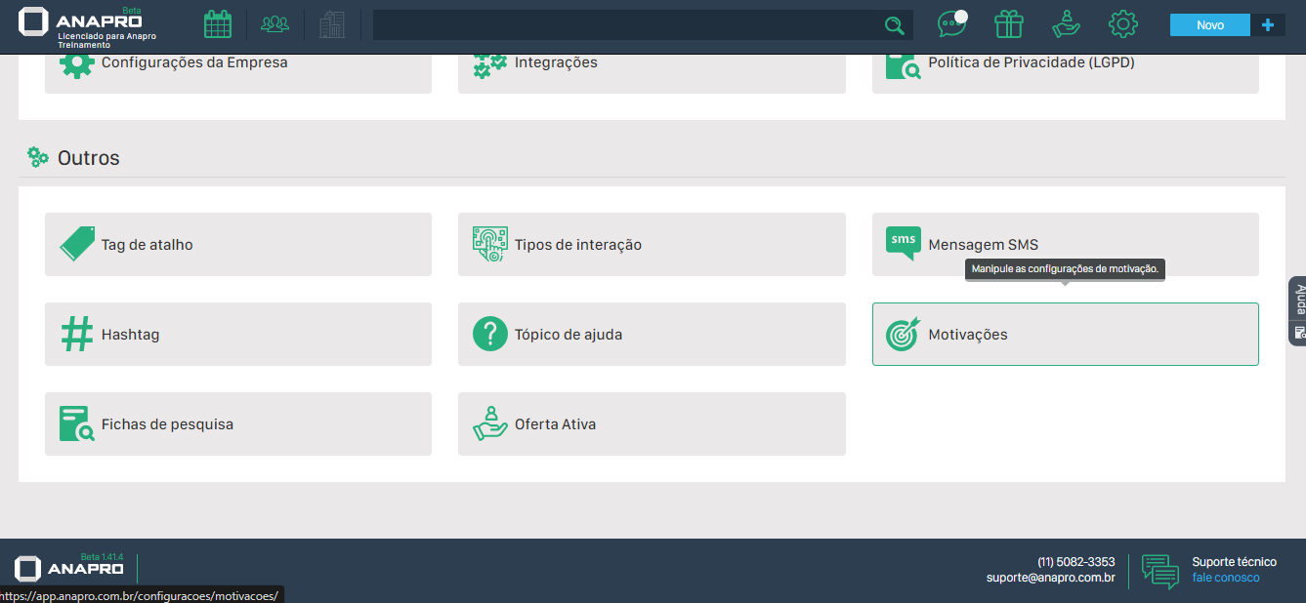Open Tópico de ajuda card
1306x603 pixels.
652,335
